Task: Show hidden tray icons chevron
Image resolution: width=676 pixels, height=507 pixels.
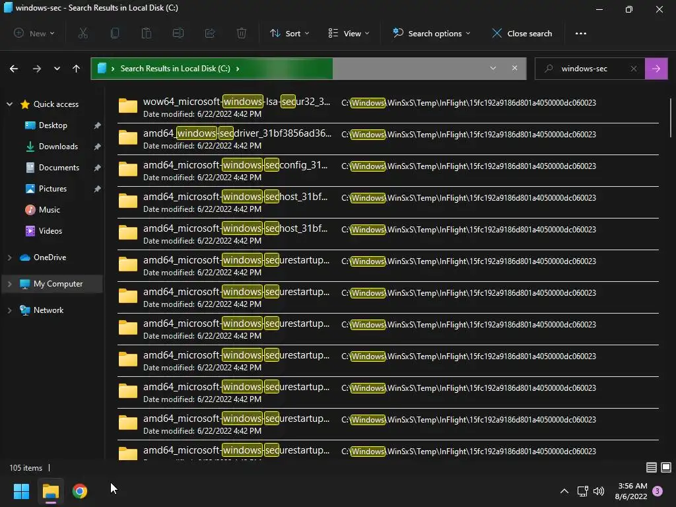Action: [564, 491]
